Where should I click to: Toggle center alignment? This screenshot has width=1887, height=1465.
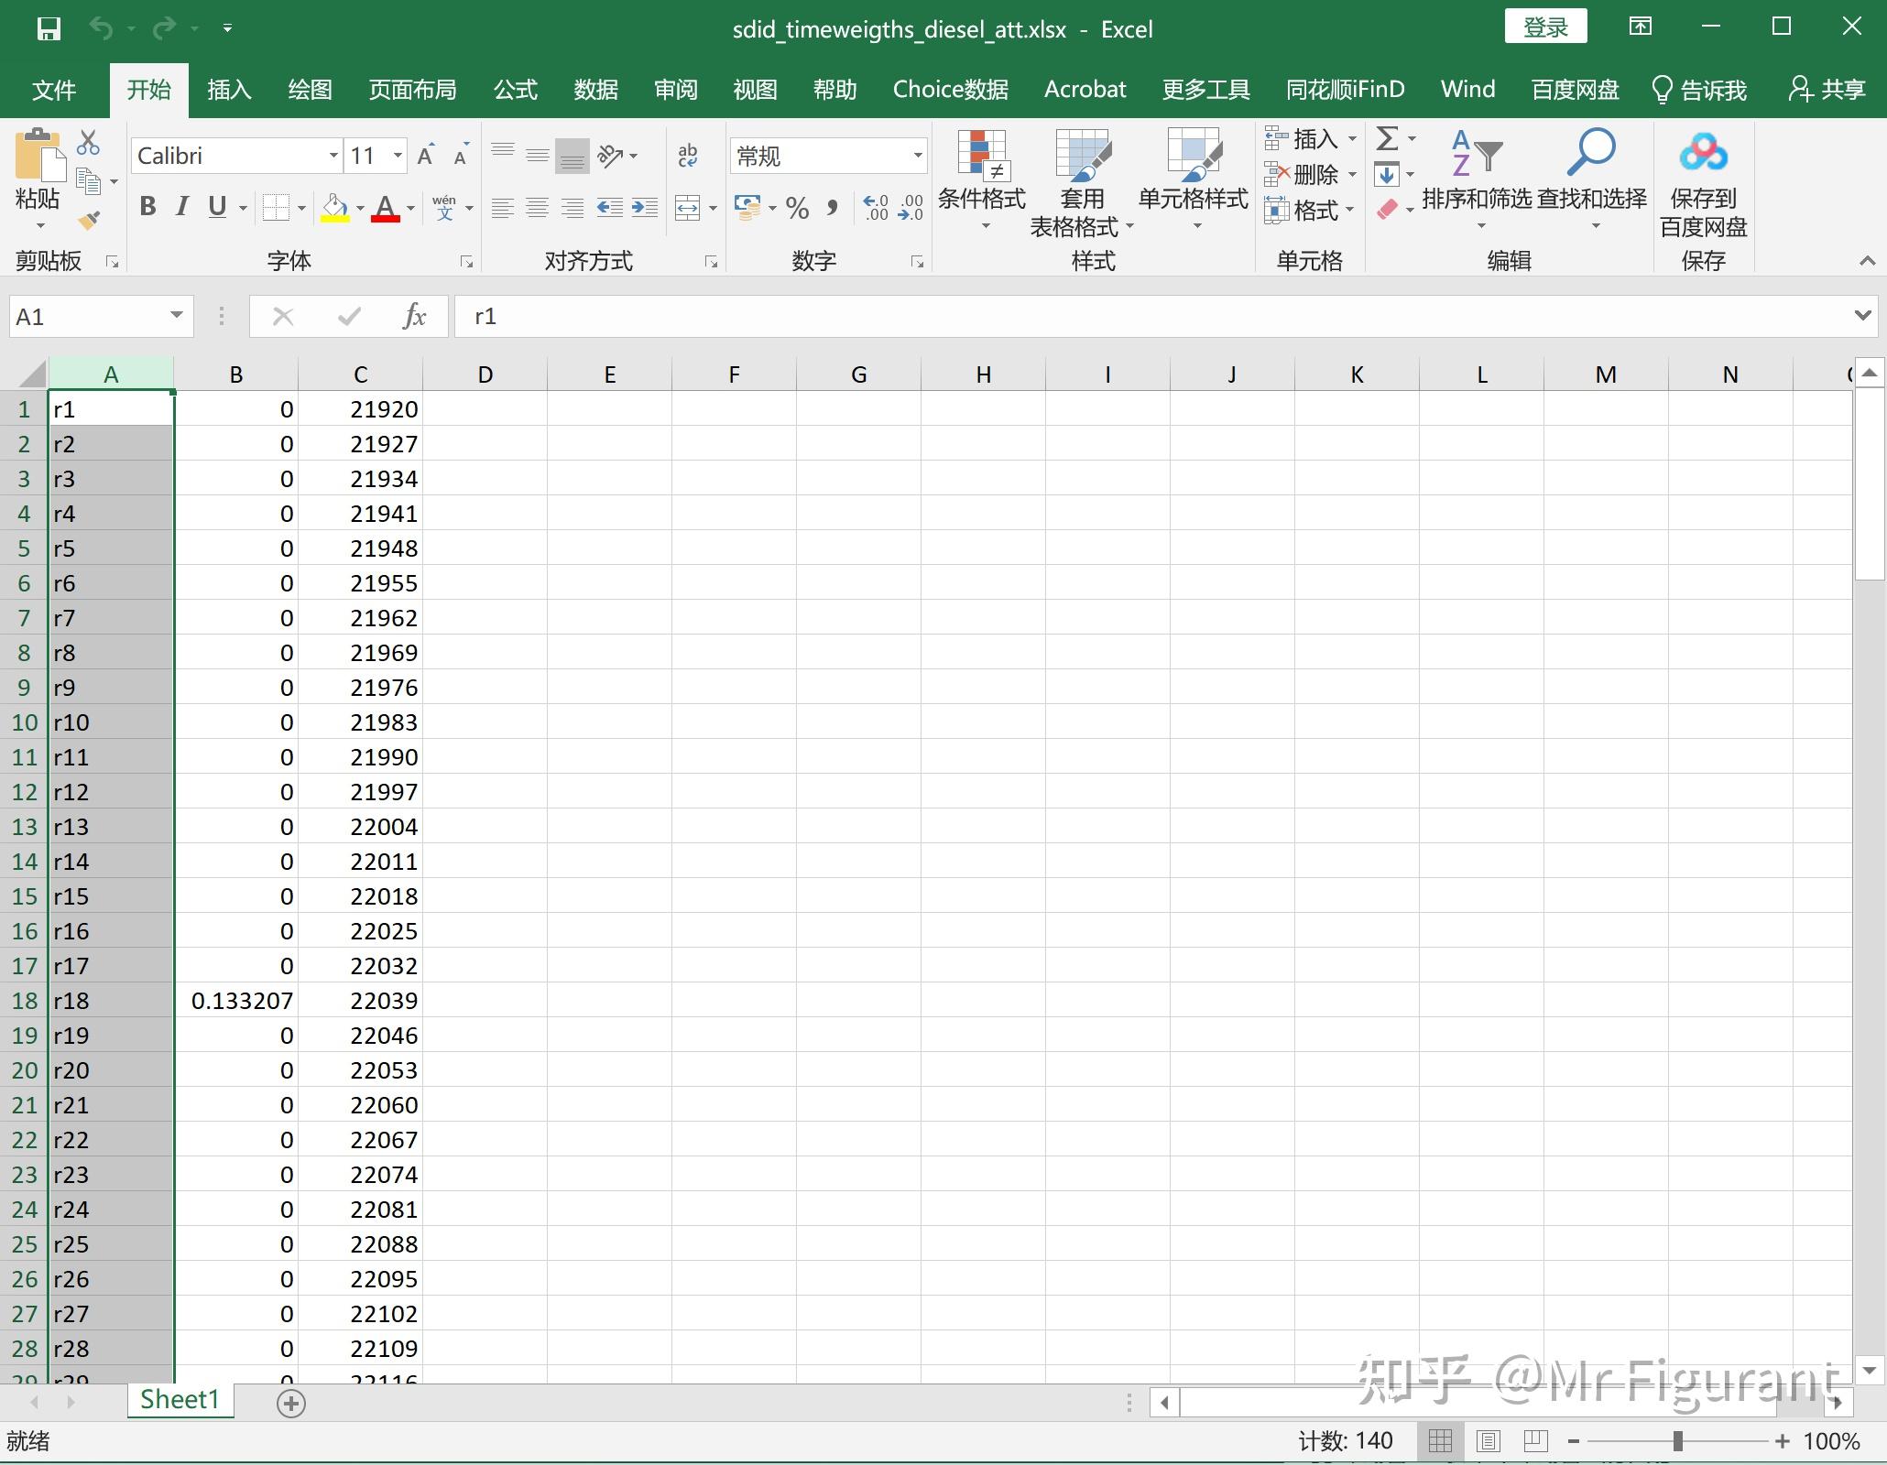pos(537,207)
